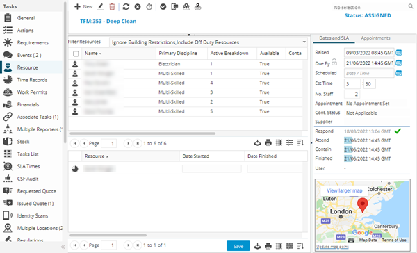Click the refresh arrows toolbar icon
This screenshot has width=417, height=253.
click(x=126, y=7)
